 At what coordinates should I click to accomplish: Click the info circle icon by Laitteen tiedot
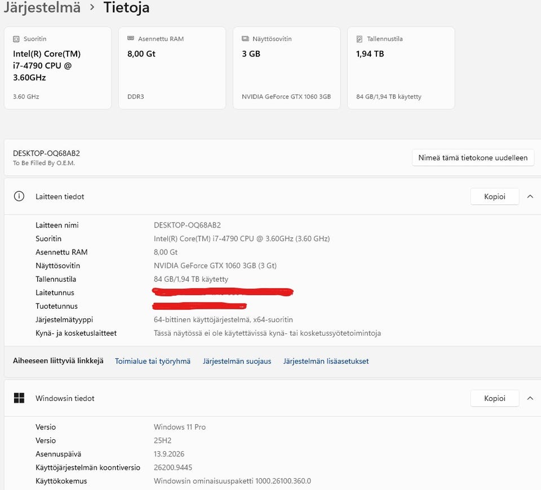point(19,197)
